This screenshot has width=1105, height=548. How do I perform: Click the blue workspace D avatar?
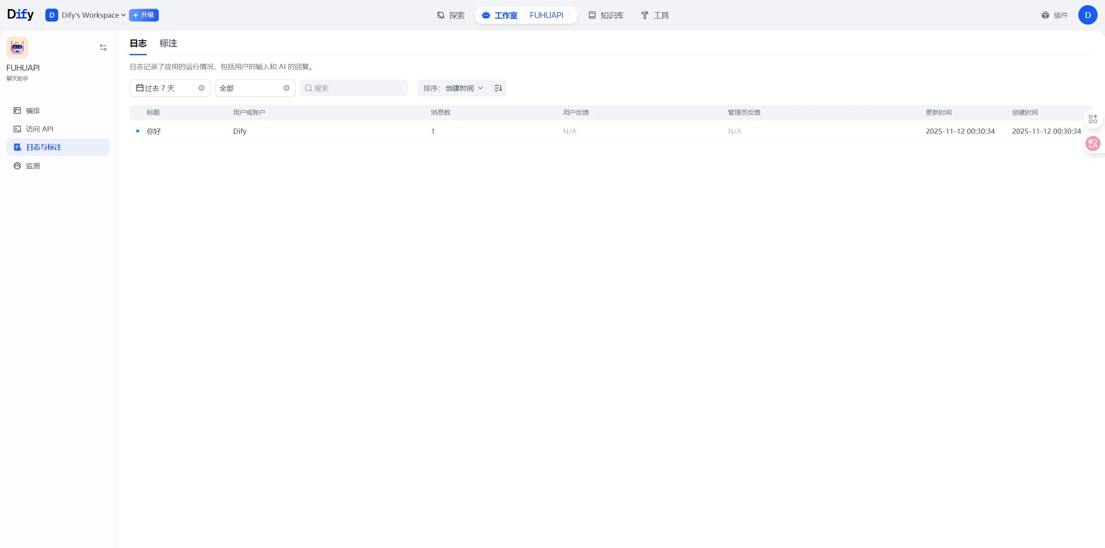click(52, 15)
